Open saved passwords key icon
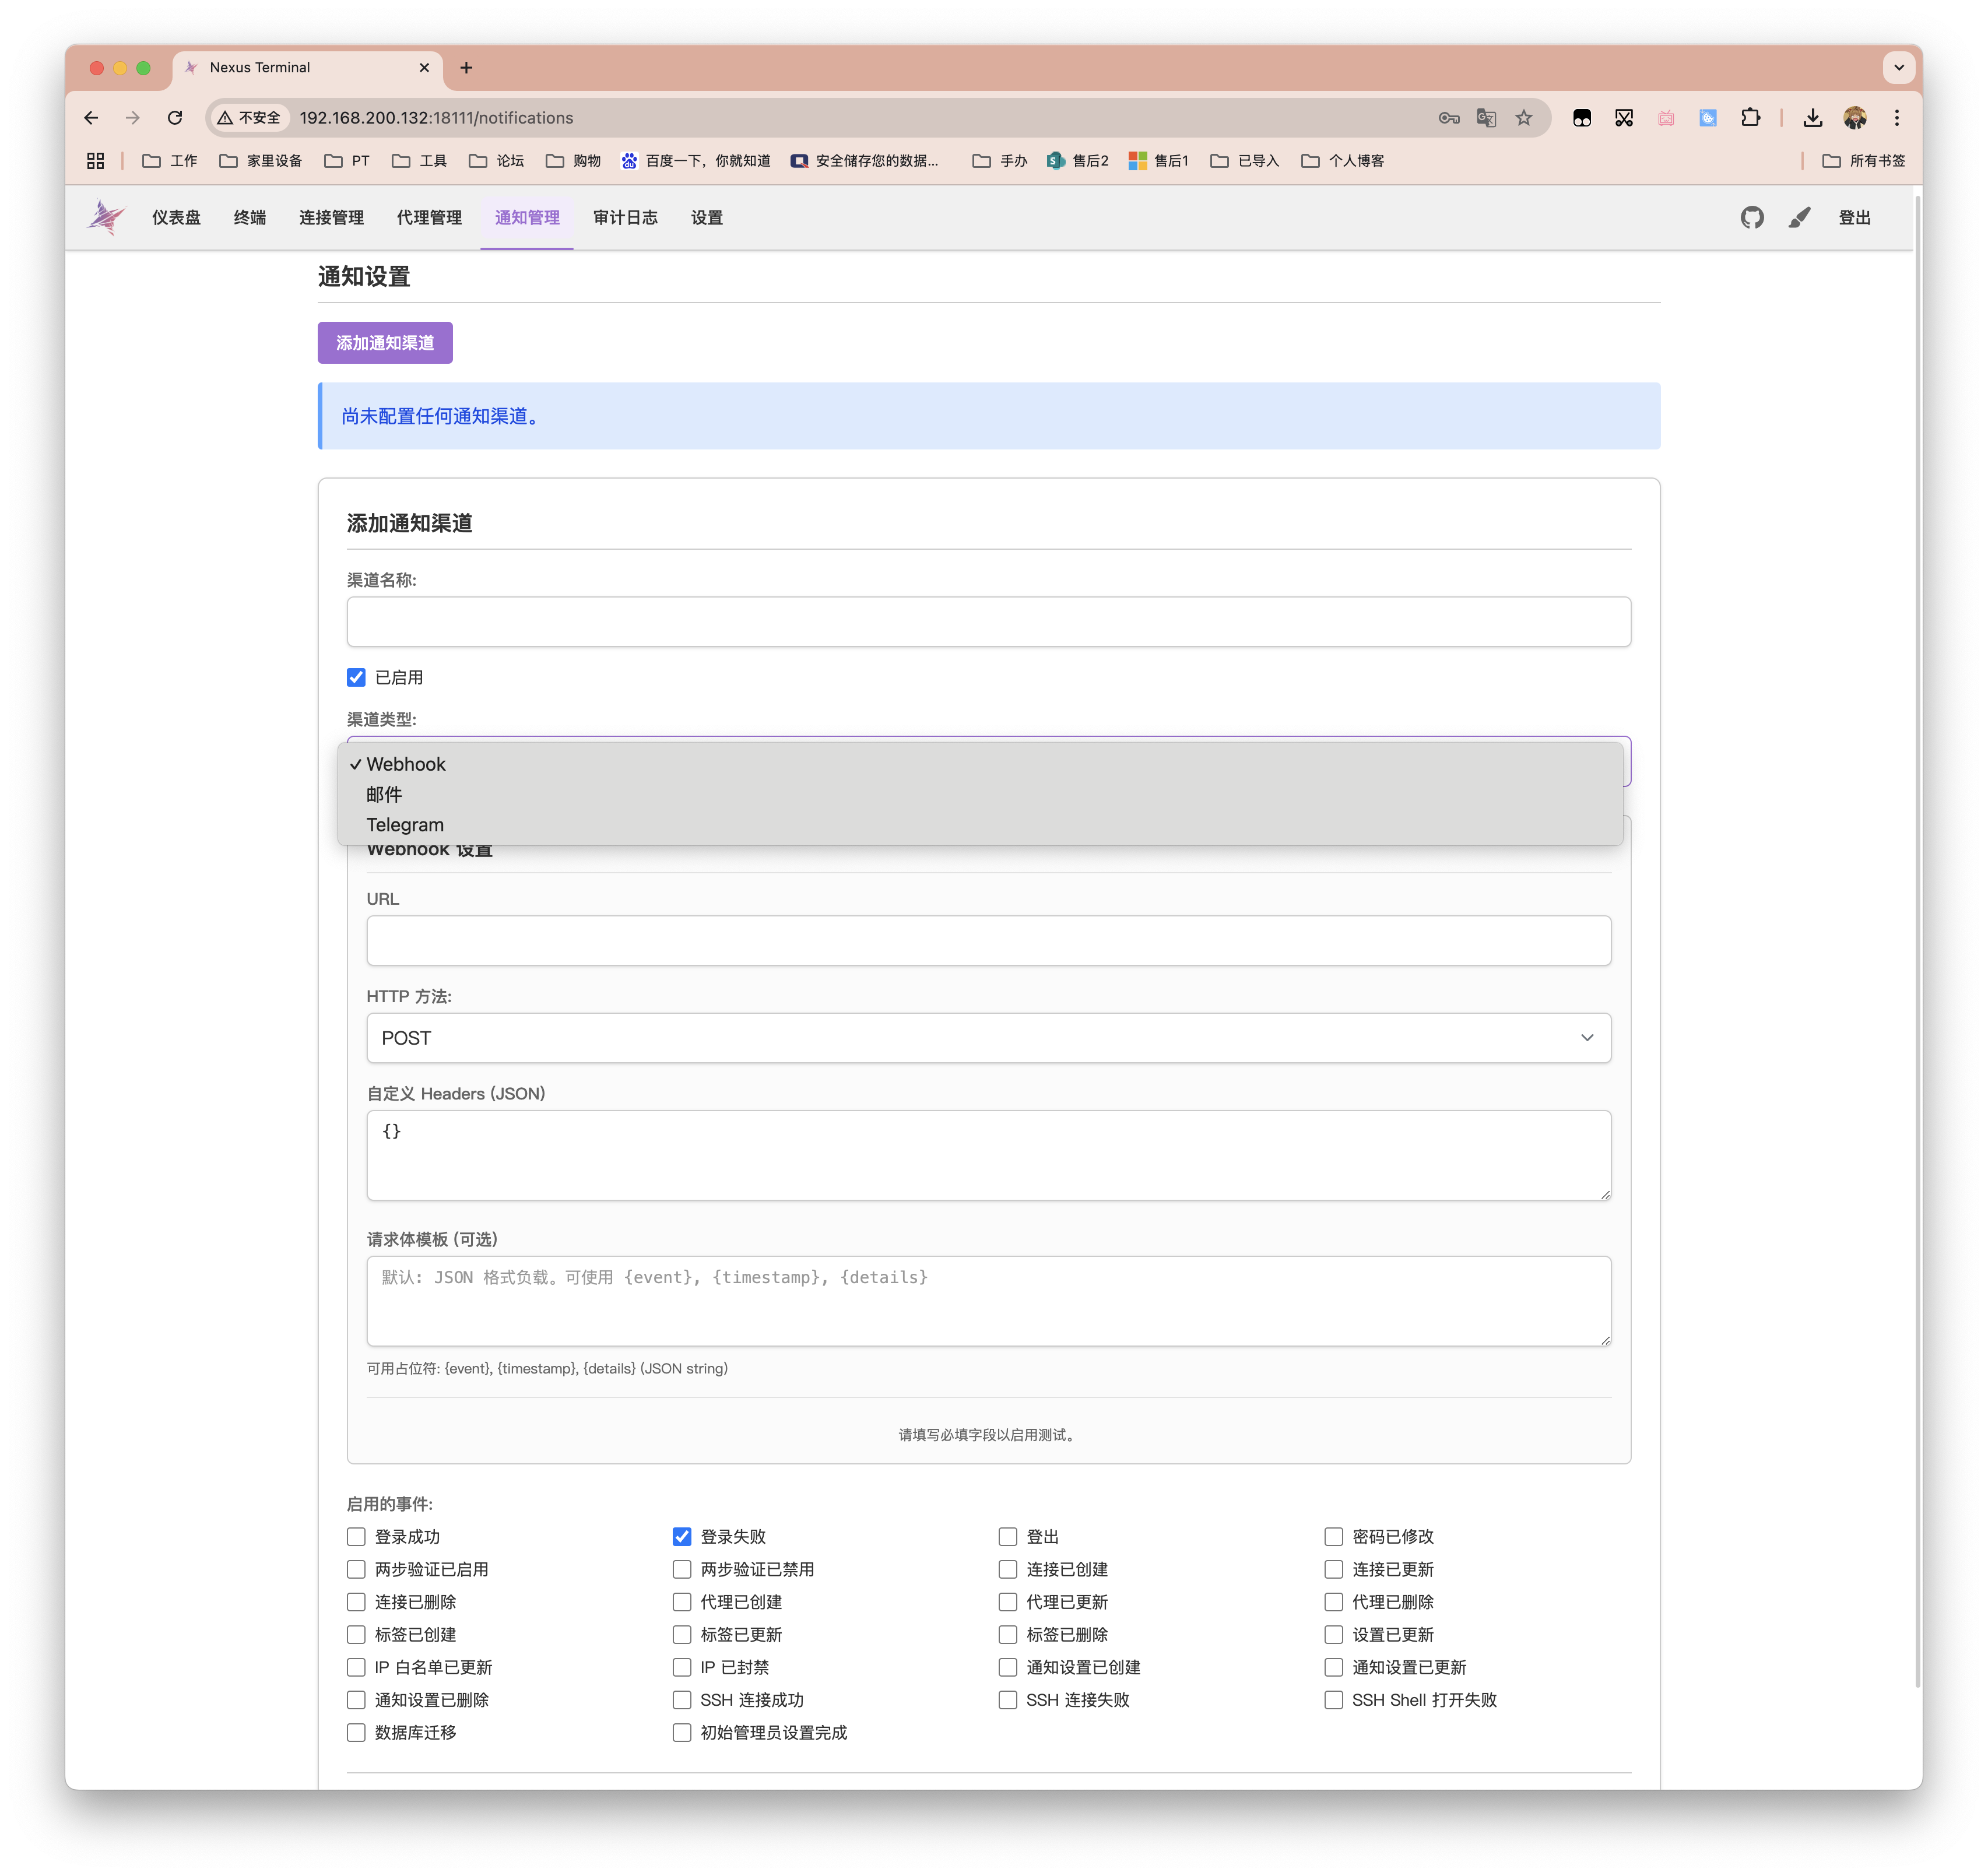Screen dimensions: 1988x1876 [1449, 118]
